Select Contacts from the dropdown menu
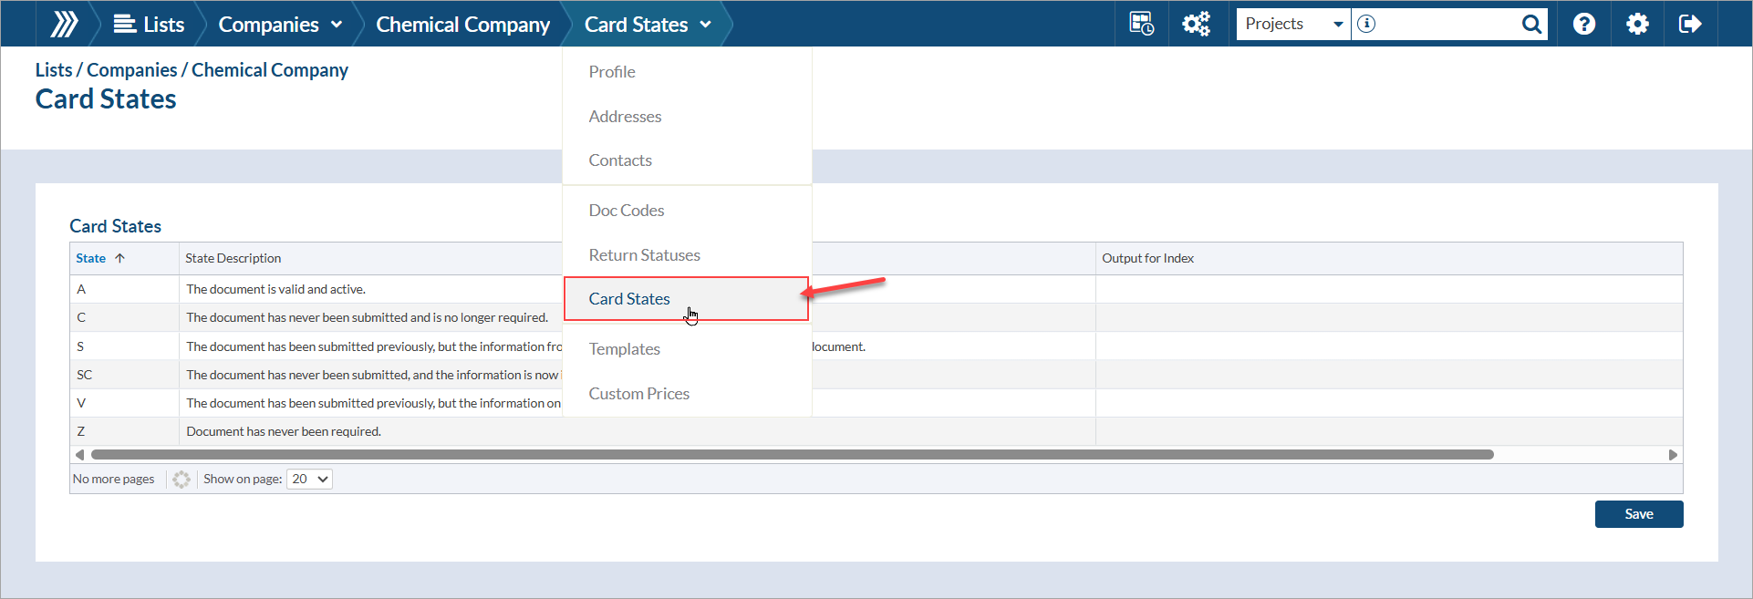This screenshot has width=1753, height=599. point(687,160)
